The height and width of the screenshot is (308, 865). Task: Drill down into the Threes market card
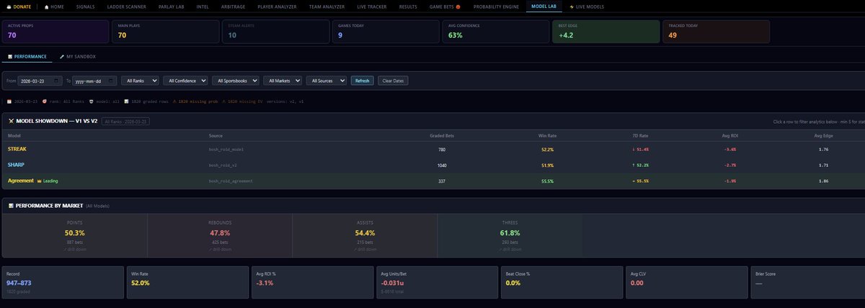click(510, 235)
